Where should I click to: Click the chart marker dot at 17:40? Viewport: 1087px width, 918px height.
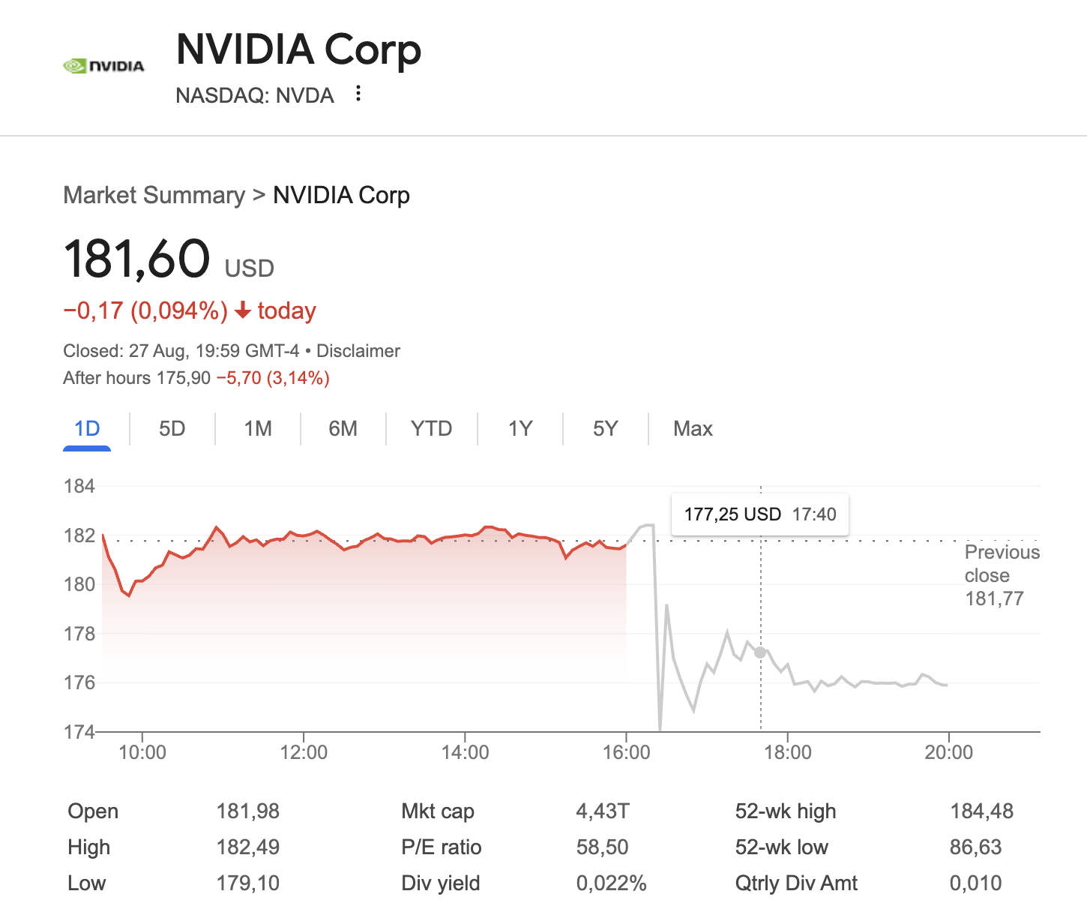[x=760, y=652]
